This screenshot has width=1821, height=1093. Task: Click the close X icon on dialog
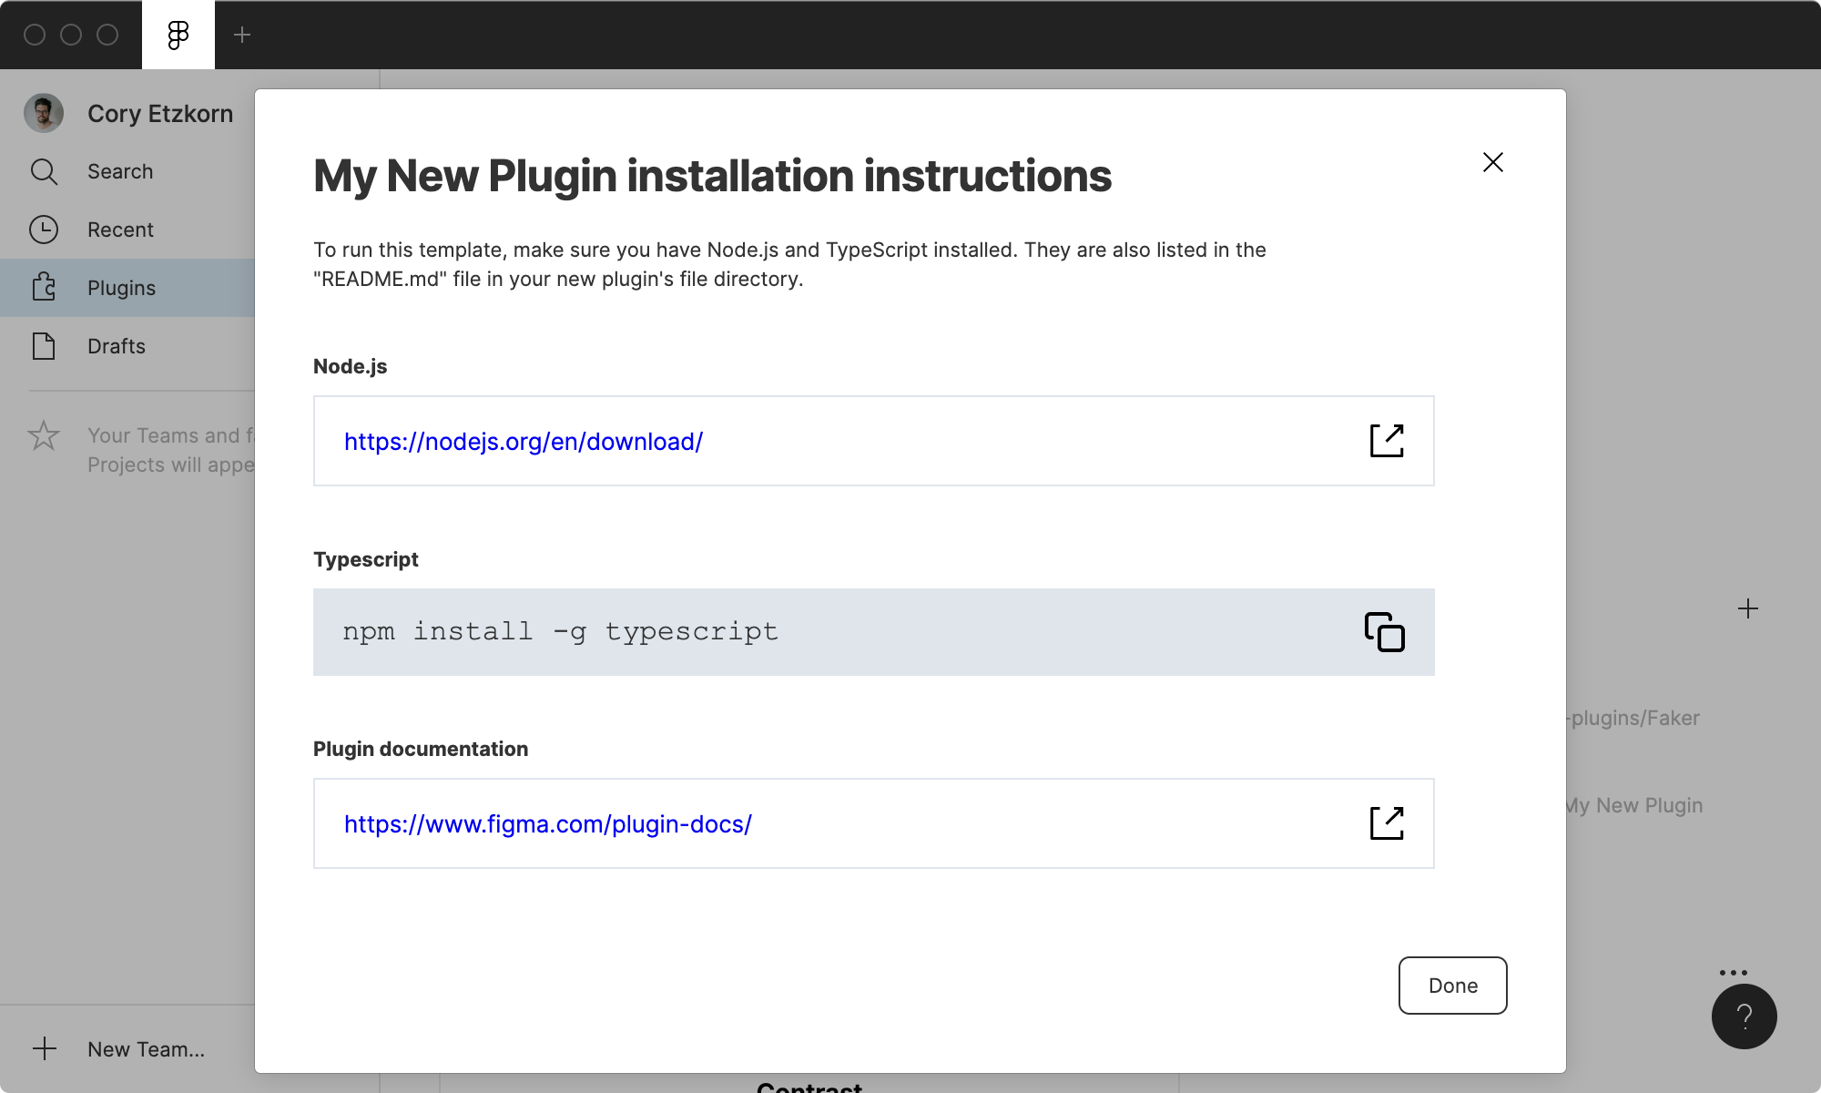1493,161
